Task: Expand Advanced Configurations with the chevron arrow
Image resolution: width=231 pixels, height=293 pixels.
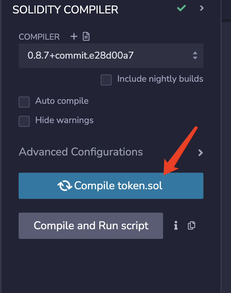Action: (201, 153)
